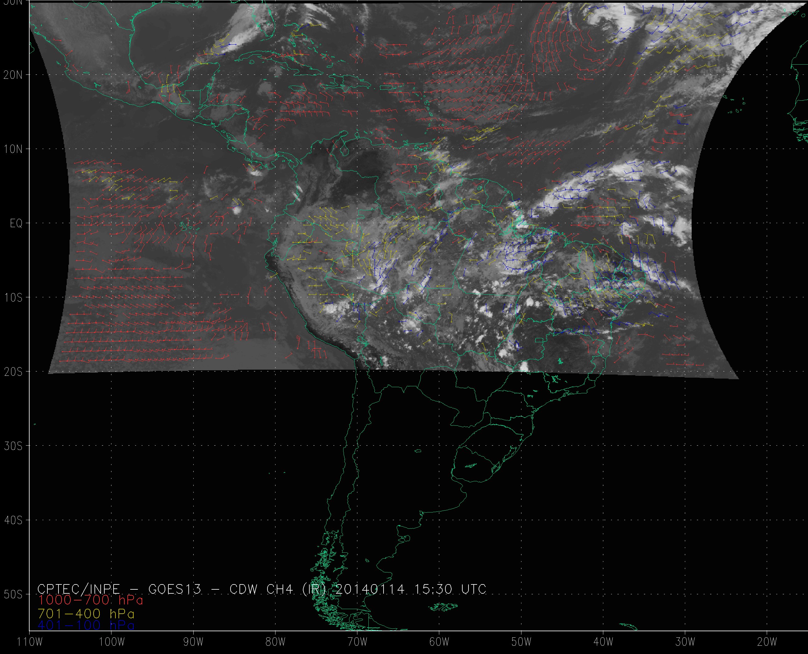Click the 40S latitude axis label
The height and width of the screenshot is (654, 808).
13,520
